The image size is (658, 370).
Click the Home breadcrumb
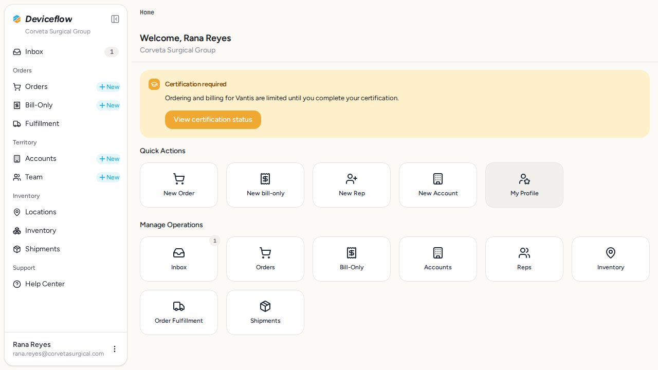pos(147,12)
